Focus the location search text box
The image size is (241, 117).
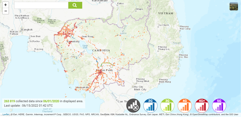(x=41, y=5)
